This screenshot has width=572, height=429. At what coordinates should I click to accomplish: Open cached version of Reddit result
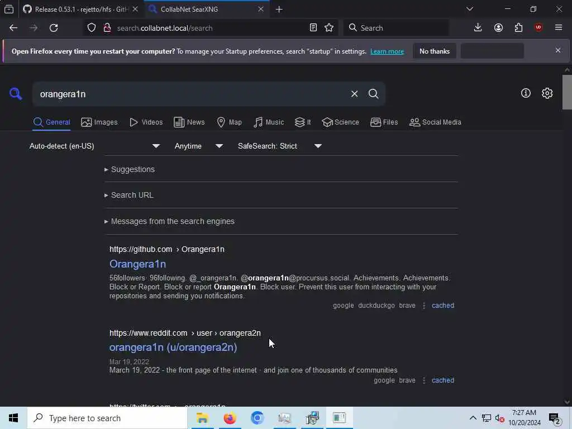point(443,380)
